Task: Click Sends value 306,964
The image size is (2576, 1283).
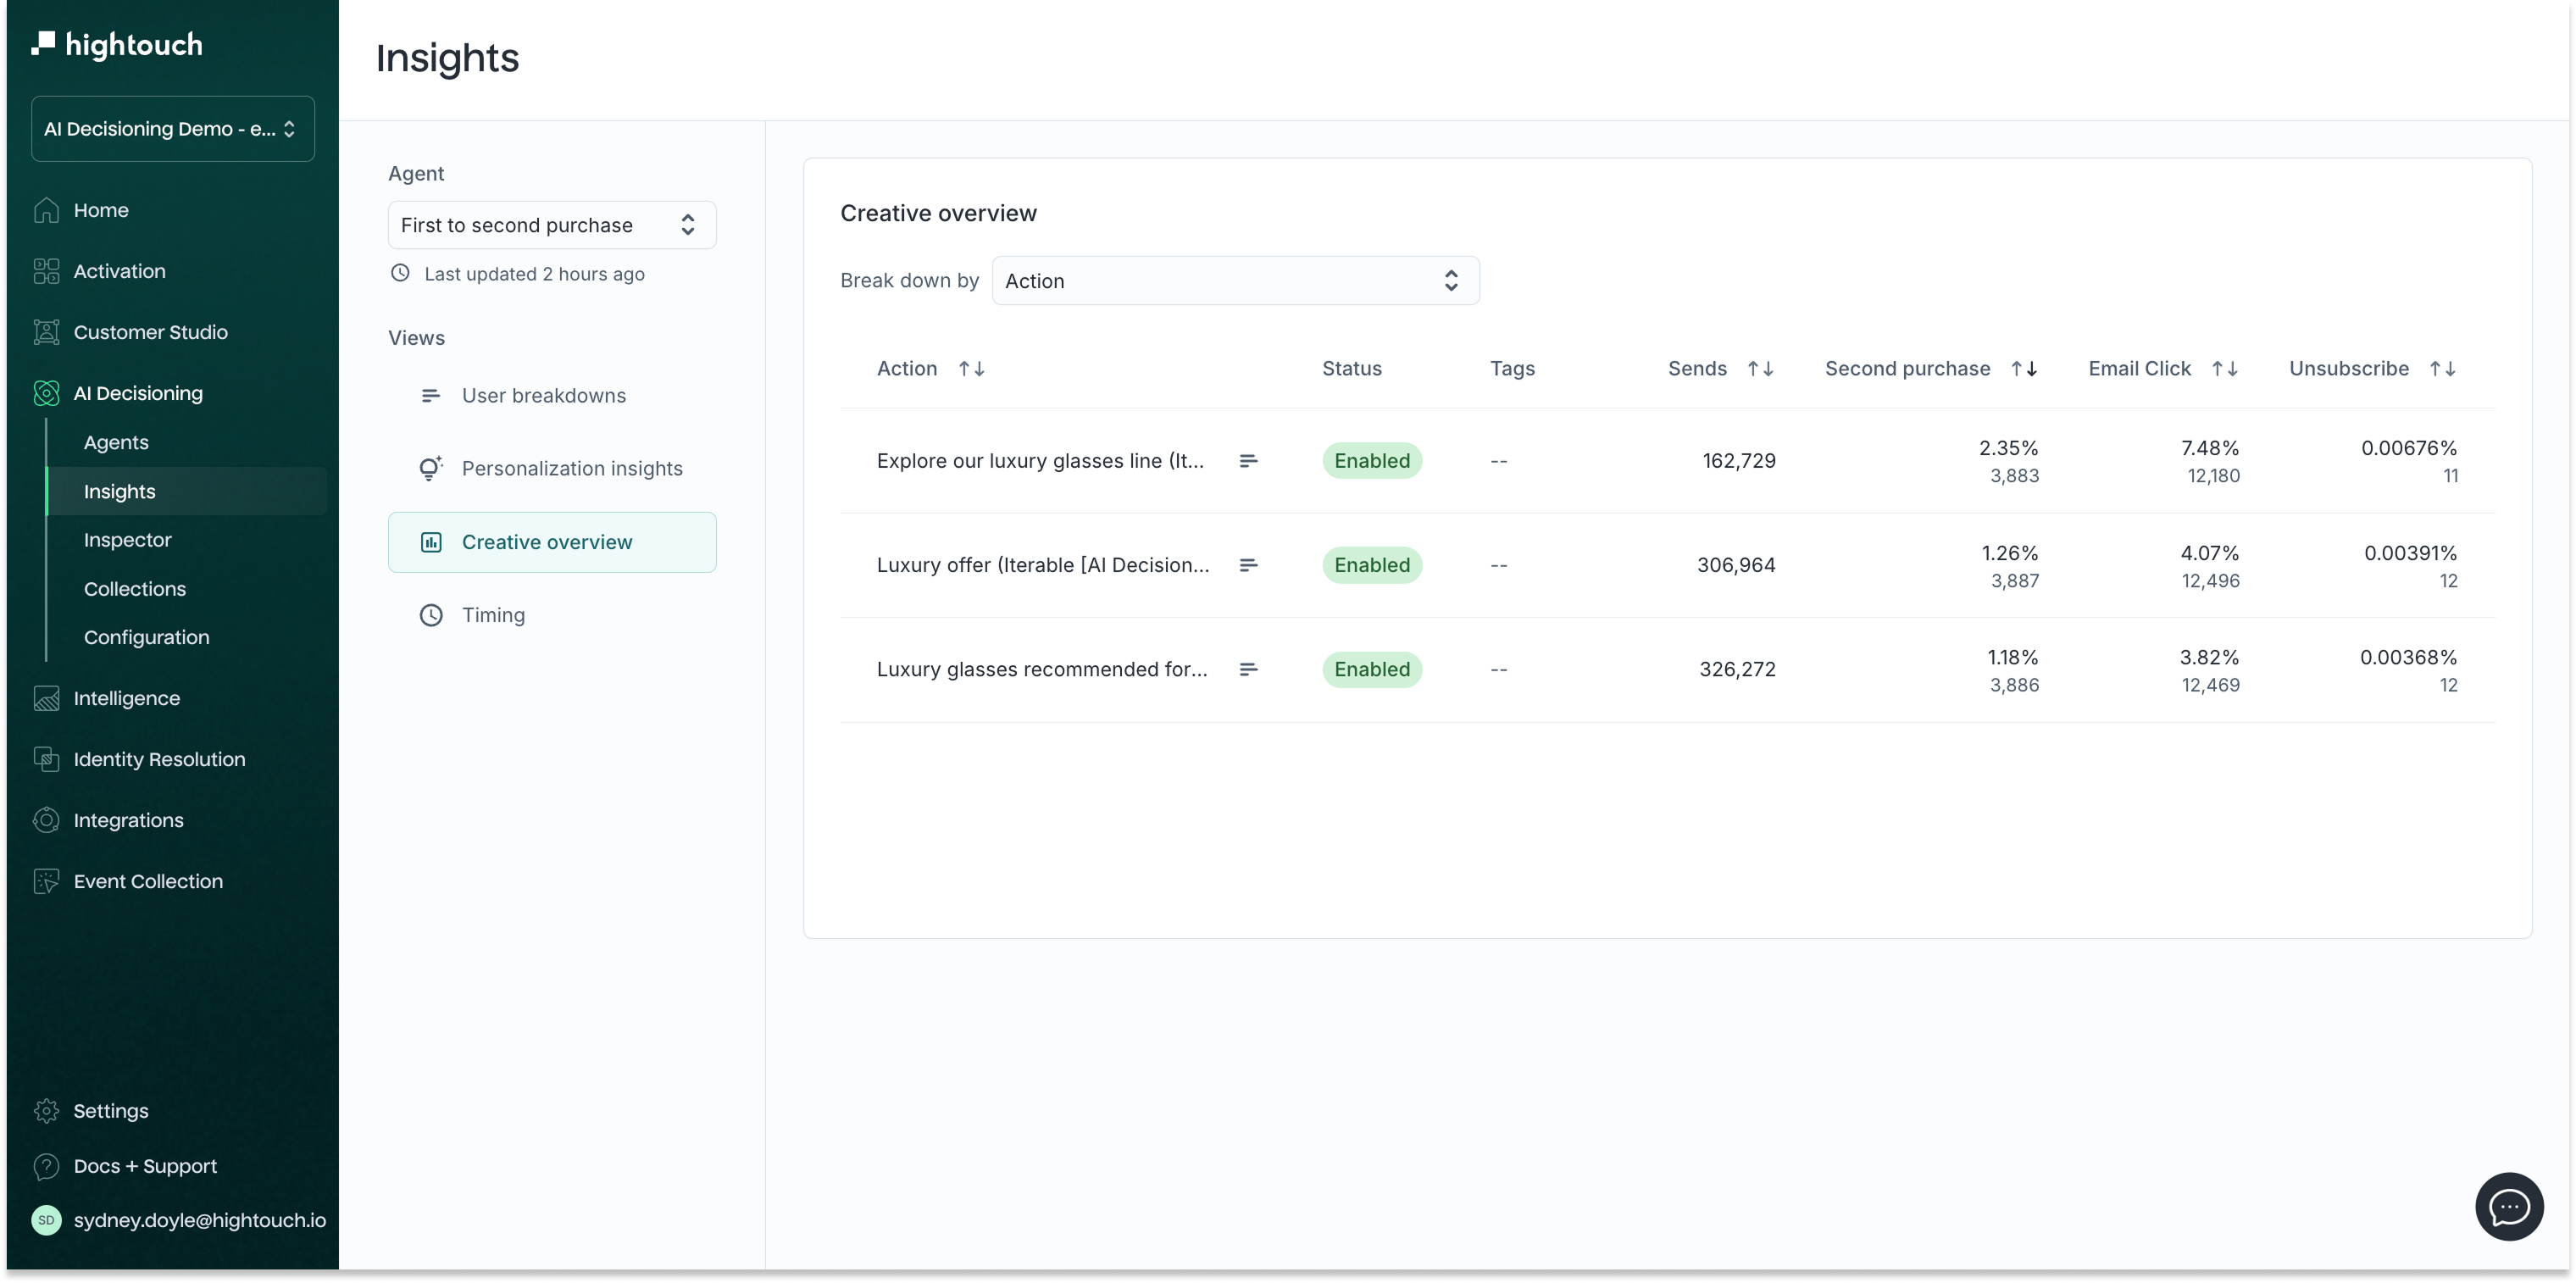Action: (1736, 565)
